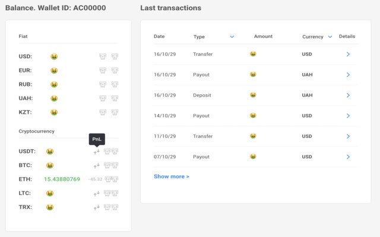Image resolution: width=380 pixels, height=237 pixels.
Task: Reveal the hidden TRX balance emoji
Action: 50,207
